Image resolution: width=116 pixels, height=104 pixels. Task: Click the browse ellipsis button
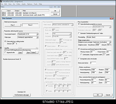[x=37, y=53]
